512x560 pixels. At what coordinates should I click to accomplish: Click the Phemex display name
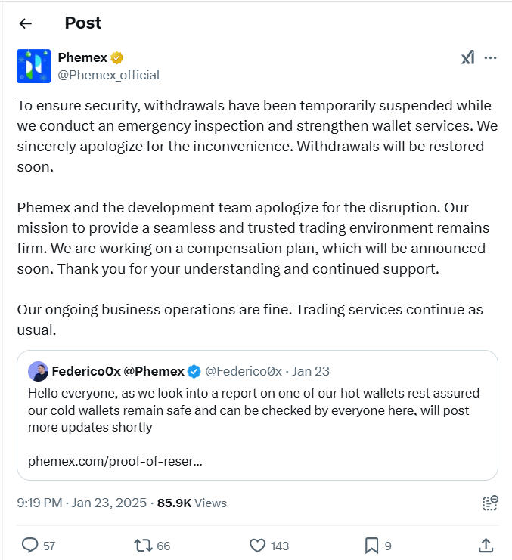(82, 57)
